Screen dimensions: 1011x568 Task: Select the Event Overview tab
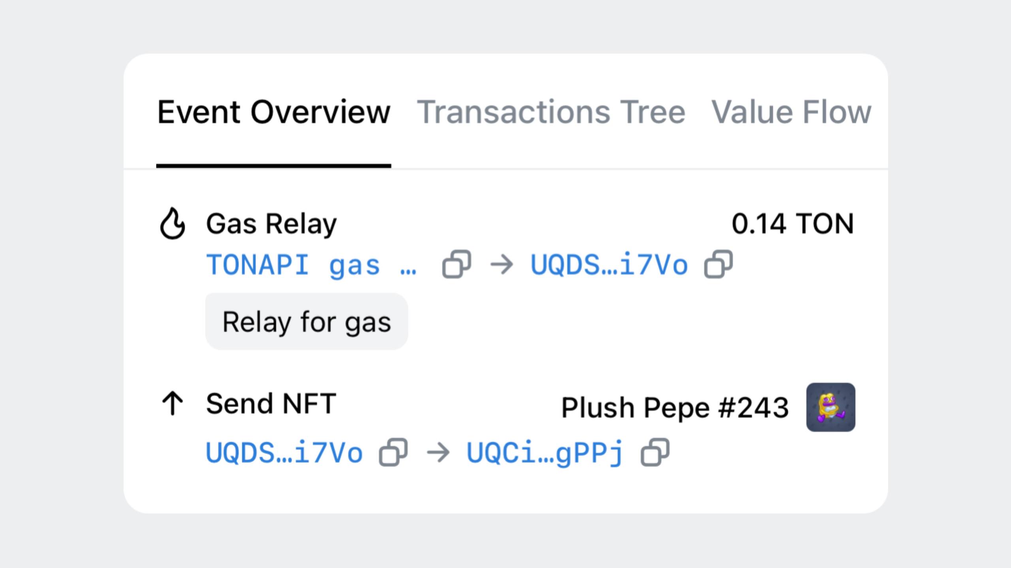tap(274, 112)
